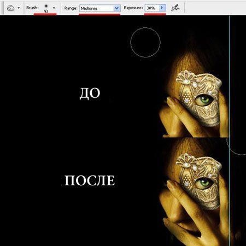The height and width of the screenshot is (246, 246).
Task: Open the Brush preset picker arrow
Action: point(54,8)
